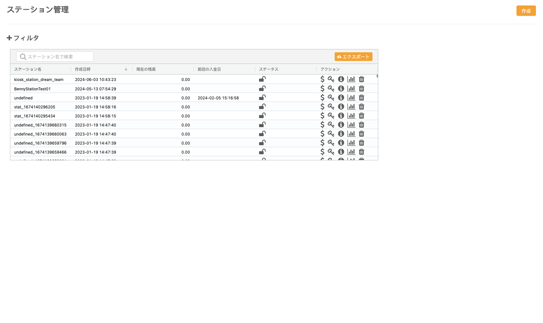Expand the フィルタ section

(x=23, y=38)
